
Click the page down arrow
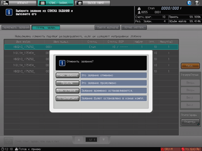tap(104, 140)
